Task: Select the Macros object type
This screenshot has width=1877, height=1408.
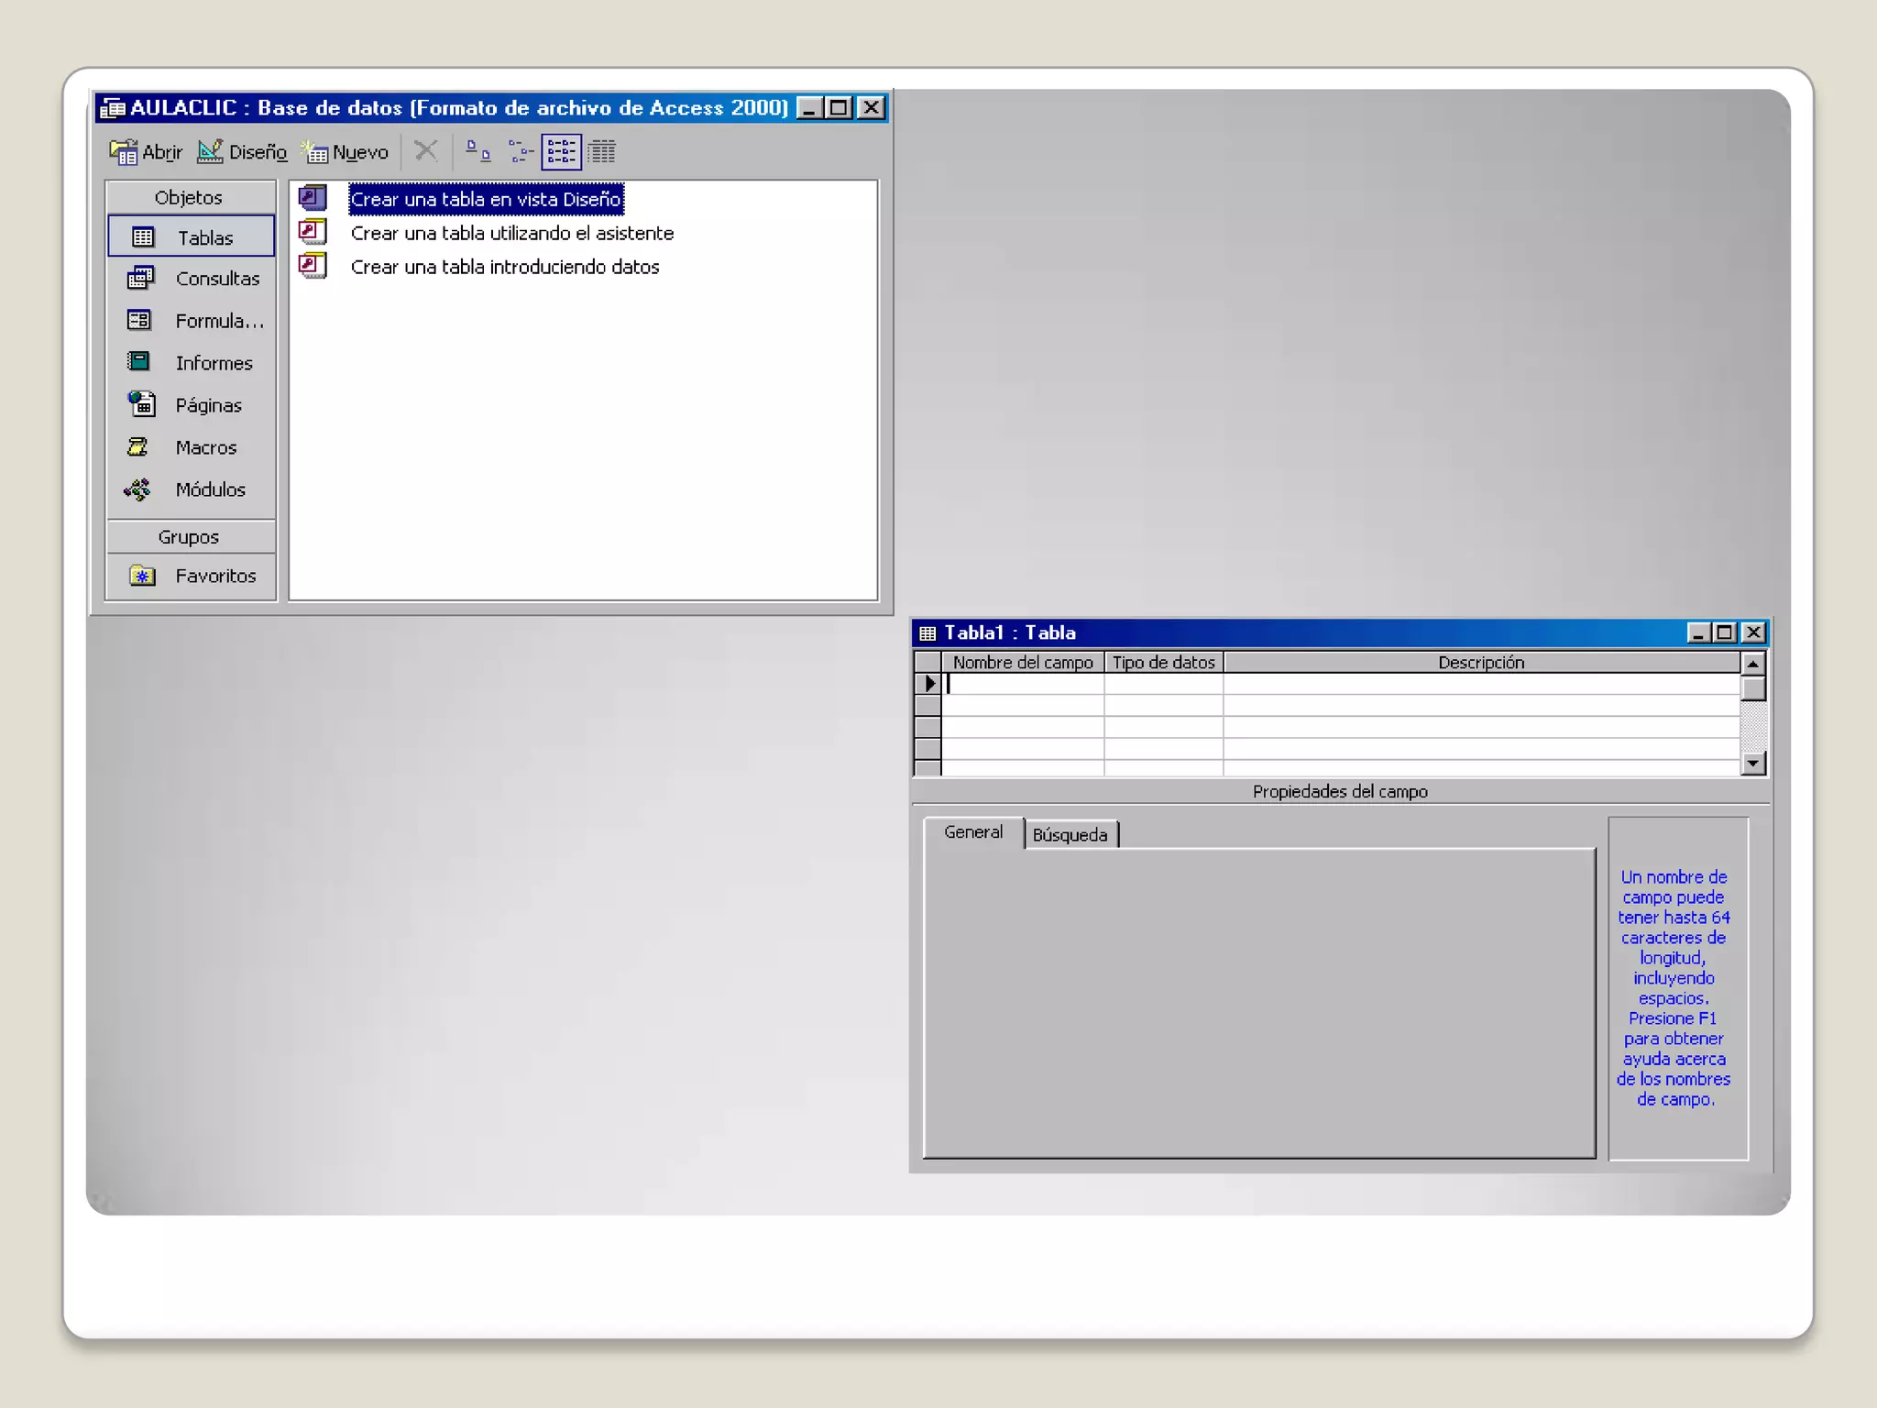Action: pyautogui.click(x=192, y=447)
